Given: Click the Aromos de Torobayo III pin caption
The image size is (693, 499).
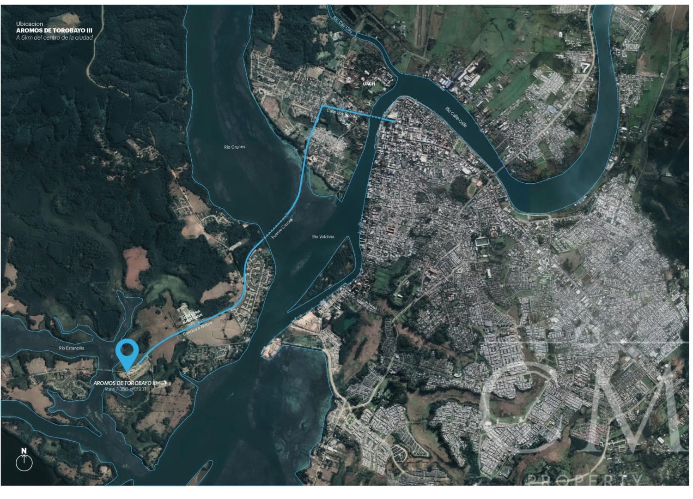Looking at the screenshot, I should coord(125,383).
